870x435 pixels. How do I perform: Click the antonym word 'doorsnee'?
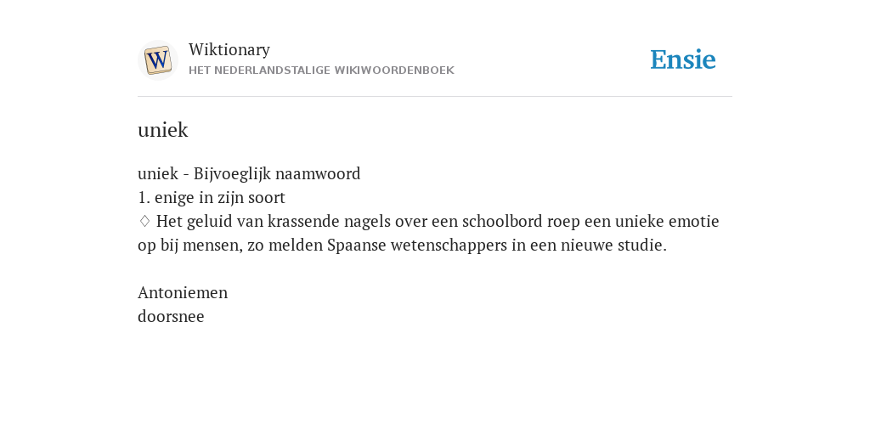click(171, 316)
